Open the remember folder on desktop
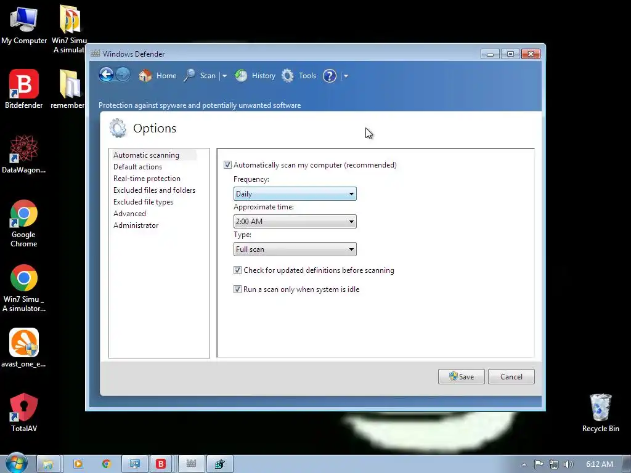Viewport: 631px width, 473px height. click(x=68, y=89)
